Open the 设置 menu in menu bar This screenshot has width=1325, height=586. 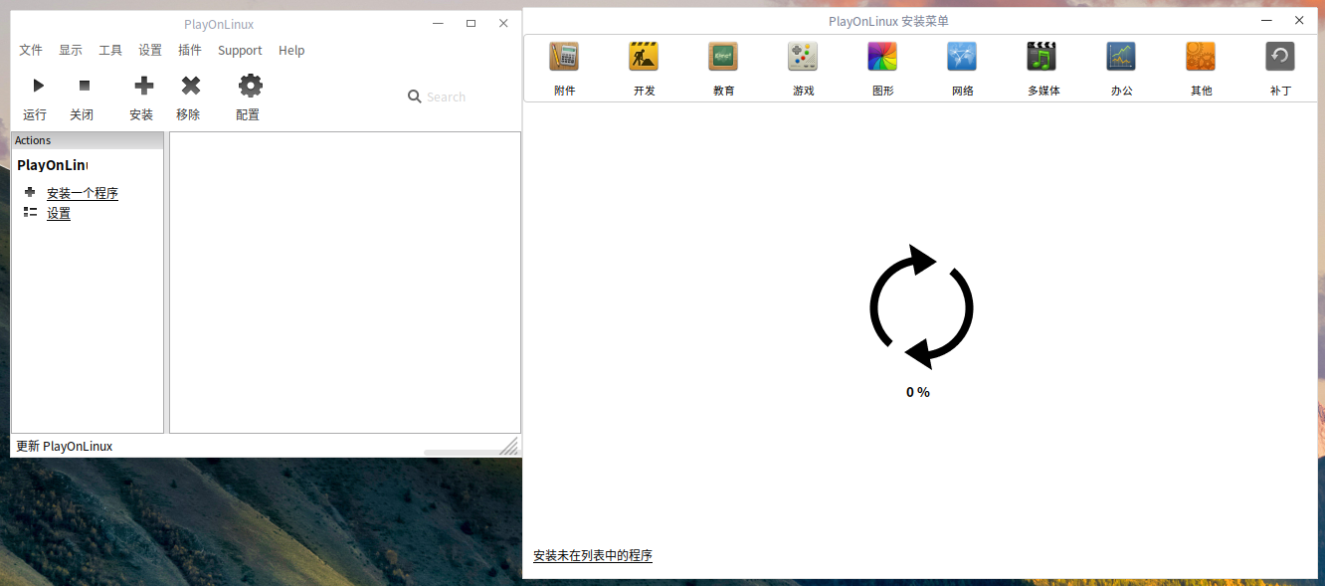click(x=150, y=50)
